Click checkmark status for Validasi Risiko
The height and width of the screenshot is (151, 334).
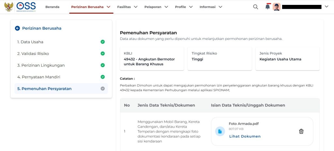coord(102,54)
